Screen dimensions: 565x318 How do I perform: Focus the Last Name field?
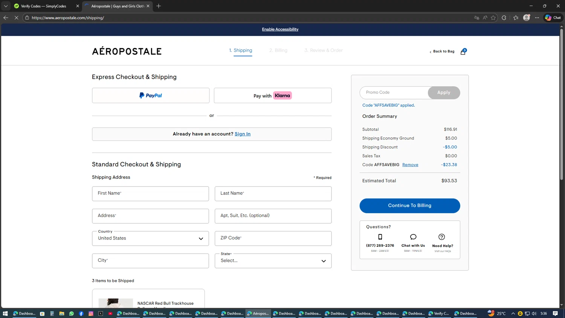click(273, 194)
